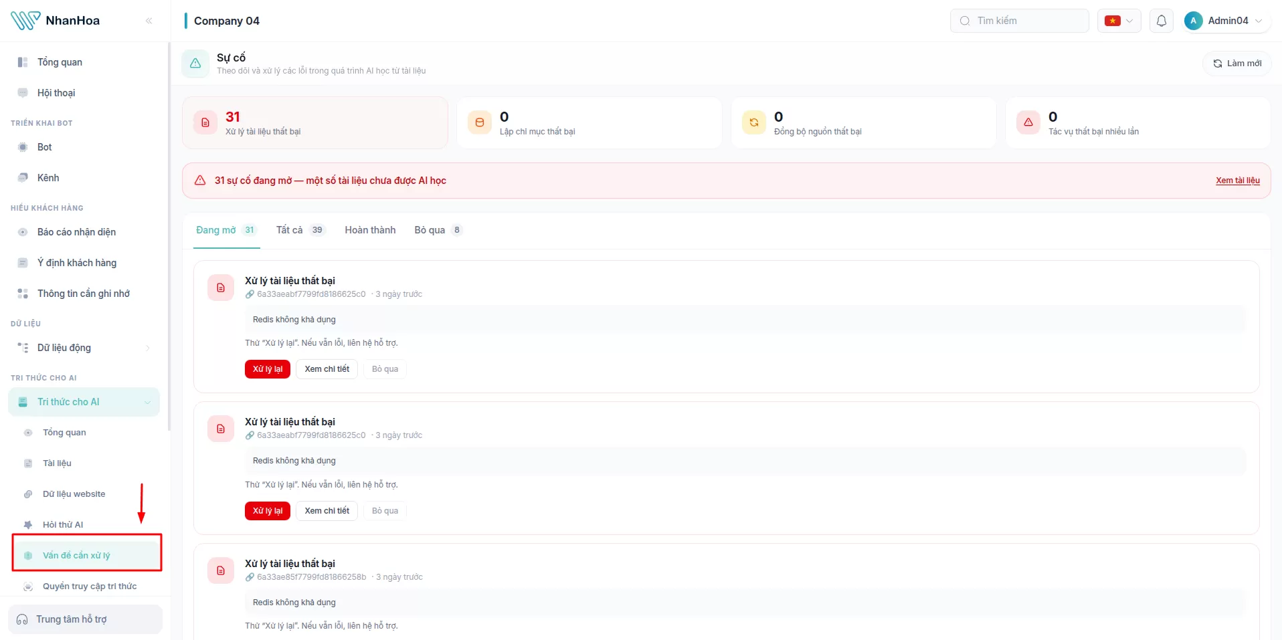Click the Lập chỉ mục thất bại icon
This screenshot has height=640, width=1282.
pos(480,122)
